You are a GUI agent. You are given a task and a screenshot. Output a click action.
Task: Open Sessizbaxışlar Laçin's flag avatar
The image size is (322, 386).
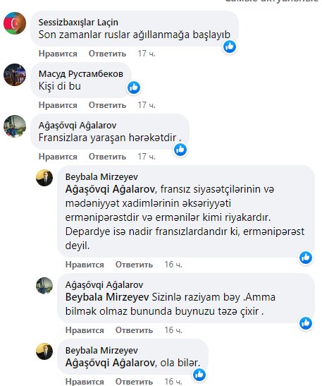[15, 23]
